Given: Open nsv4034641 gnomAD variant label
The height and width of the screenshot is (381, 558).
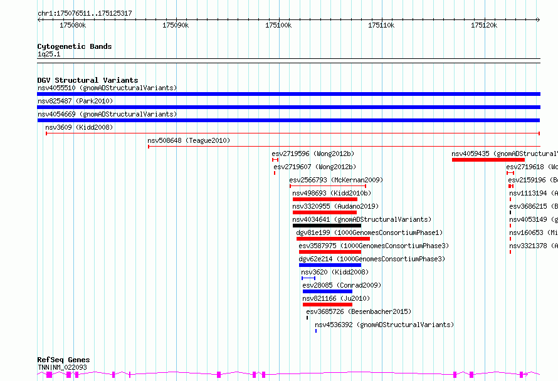Looking at the screenshot, I should tap(362, 219).
